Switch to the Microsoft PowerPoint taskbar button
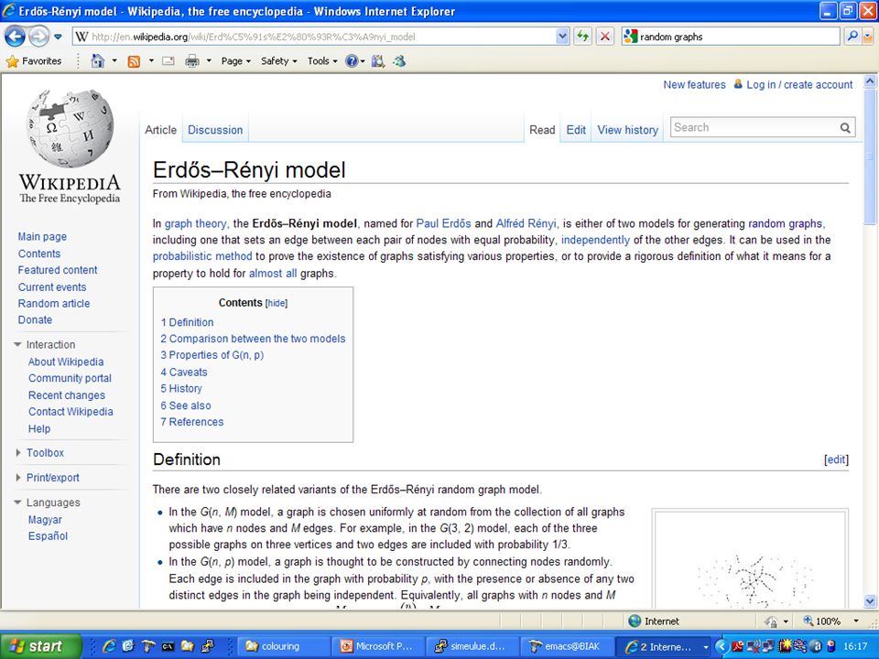 tap(376, 646)
